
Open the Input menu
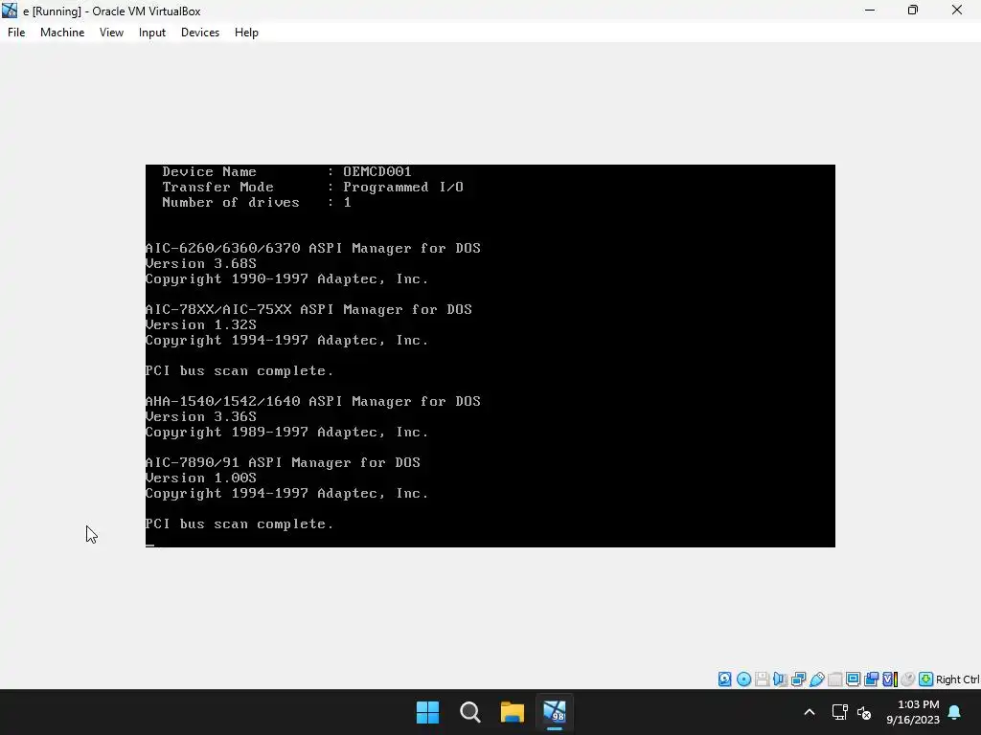[152, 33]
